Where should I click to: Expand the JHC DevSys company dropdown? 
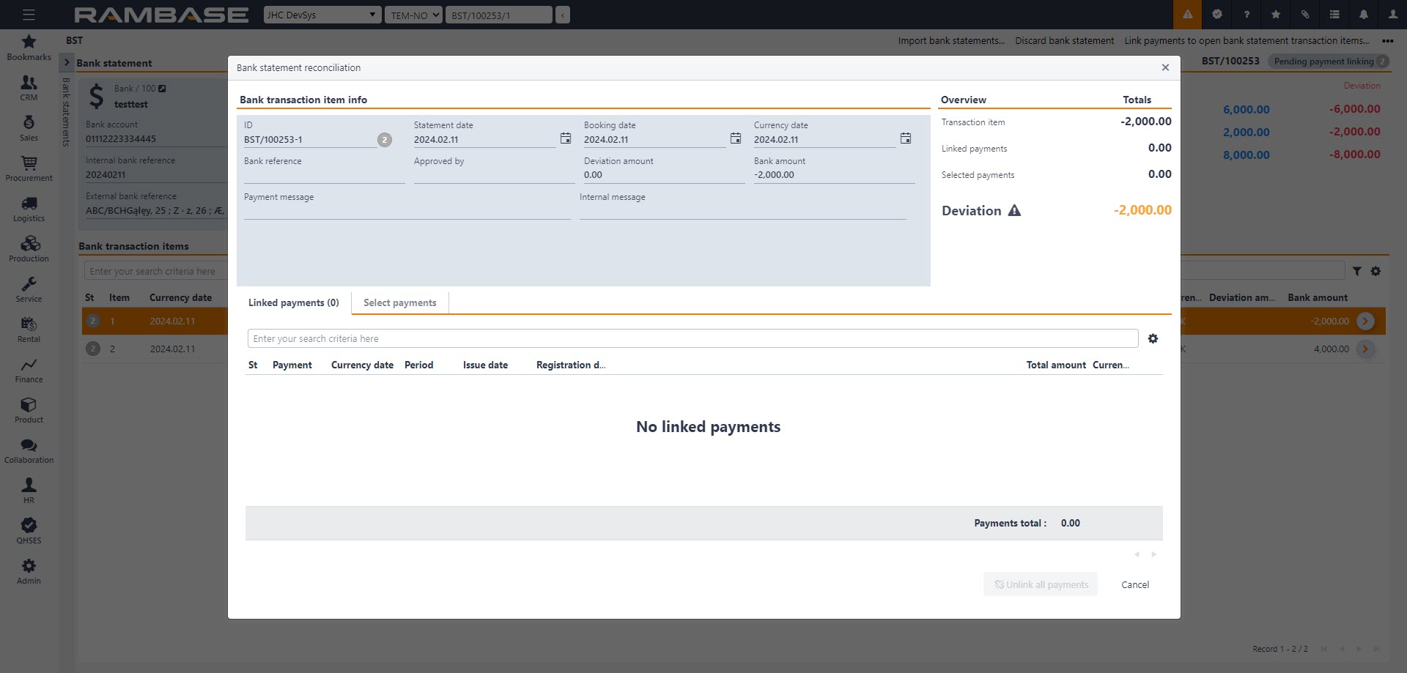322,15
